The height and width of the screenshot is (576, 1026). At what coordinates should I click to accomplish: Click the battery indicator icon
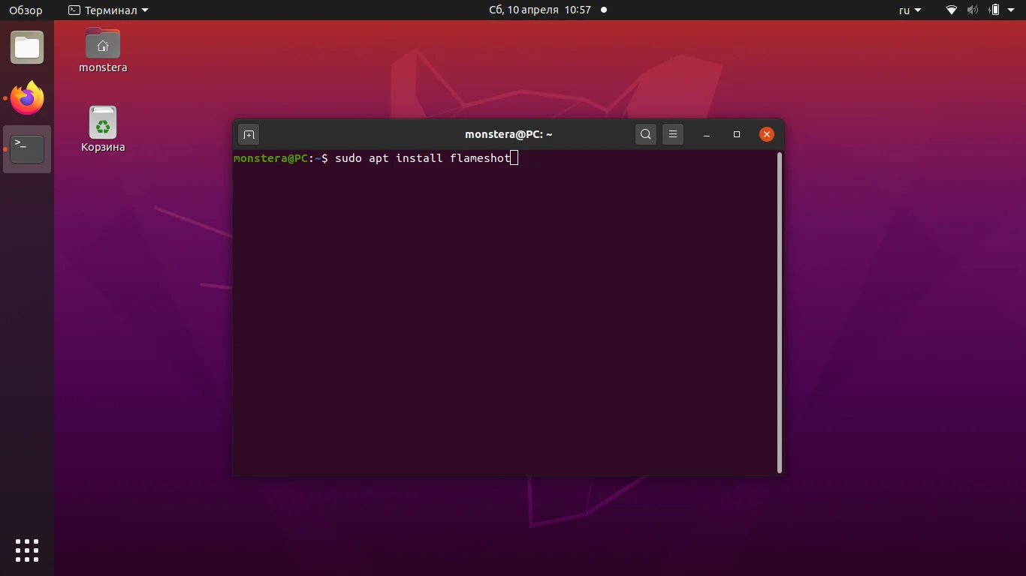coord(993,10)
